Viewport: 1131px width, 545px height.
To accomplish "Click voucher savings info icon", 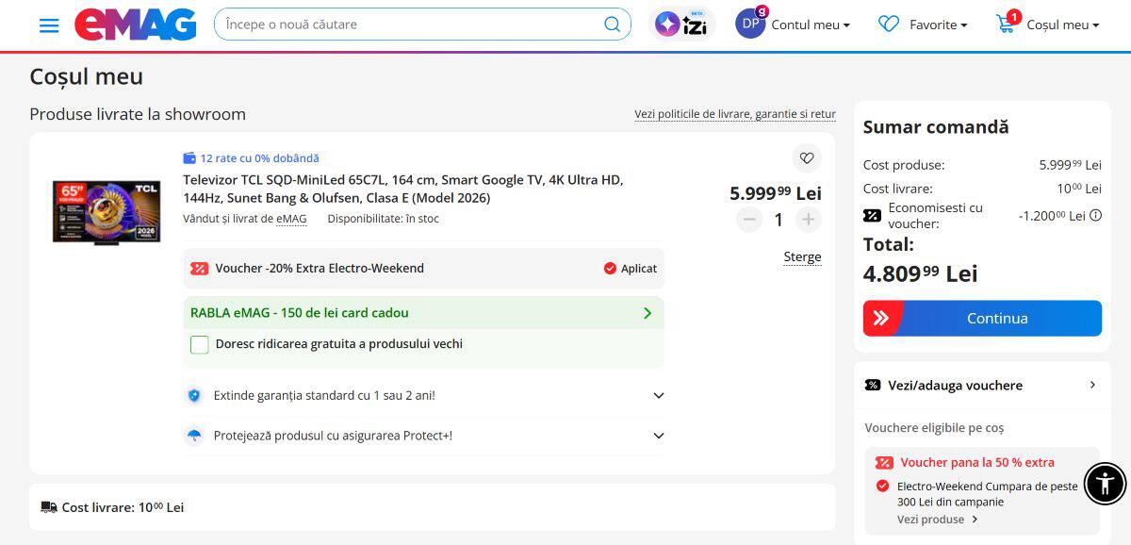I will pyautogui.click(x=1095, y=216).
